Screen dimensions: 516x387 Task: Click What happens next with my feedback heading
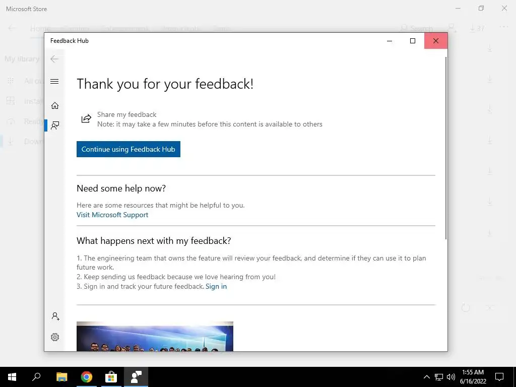tap(154, 241)
